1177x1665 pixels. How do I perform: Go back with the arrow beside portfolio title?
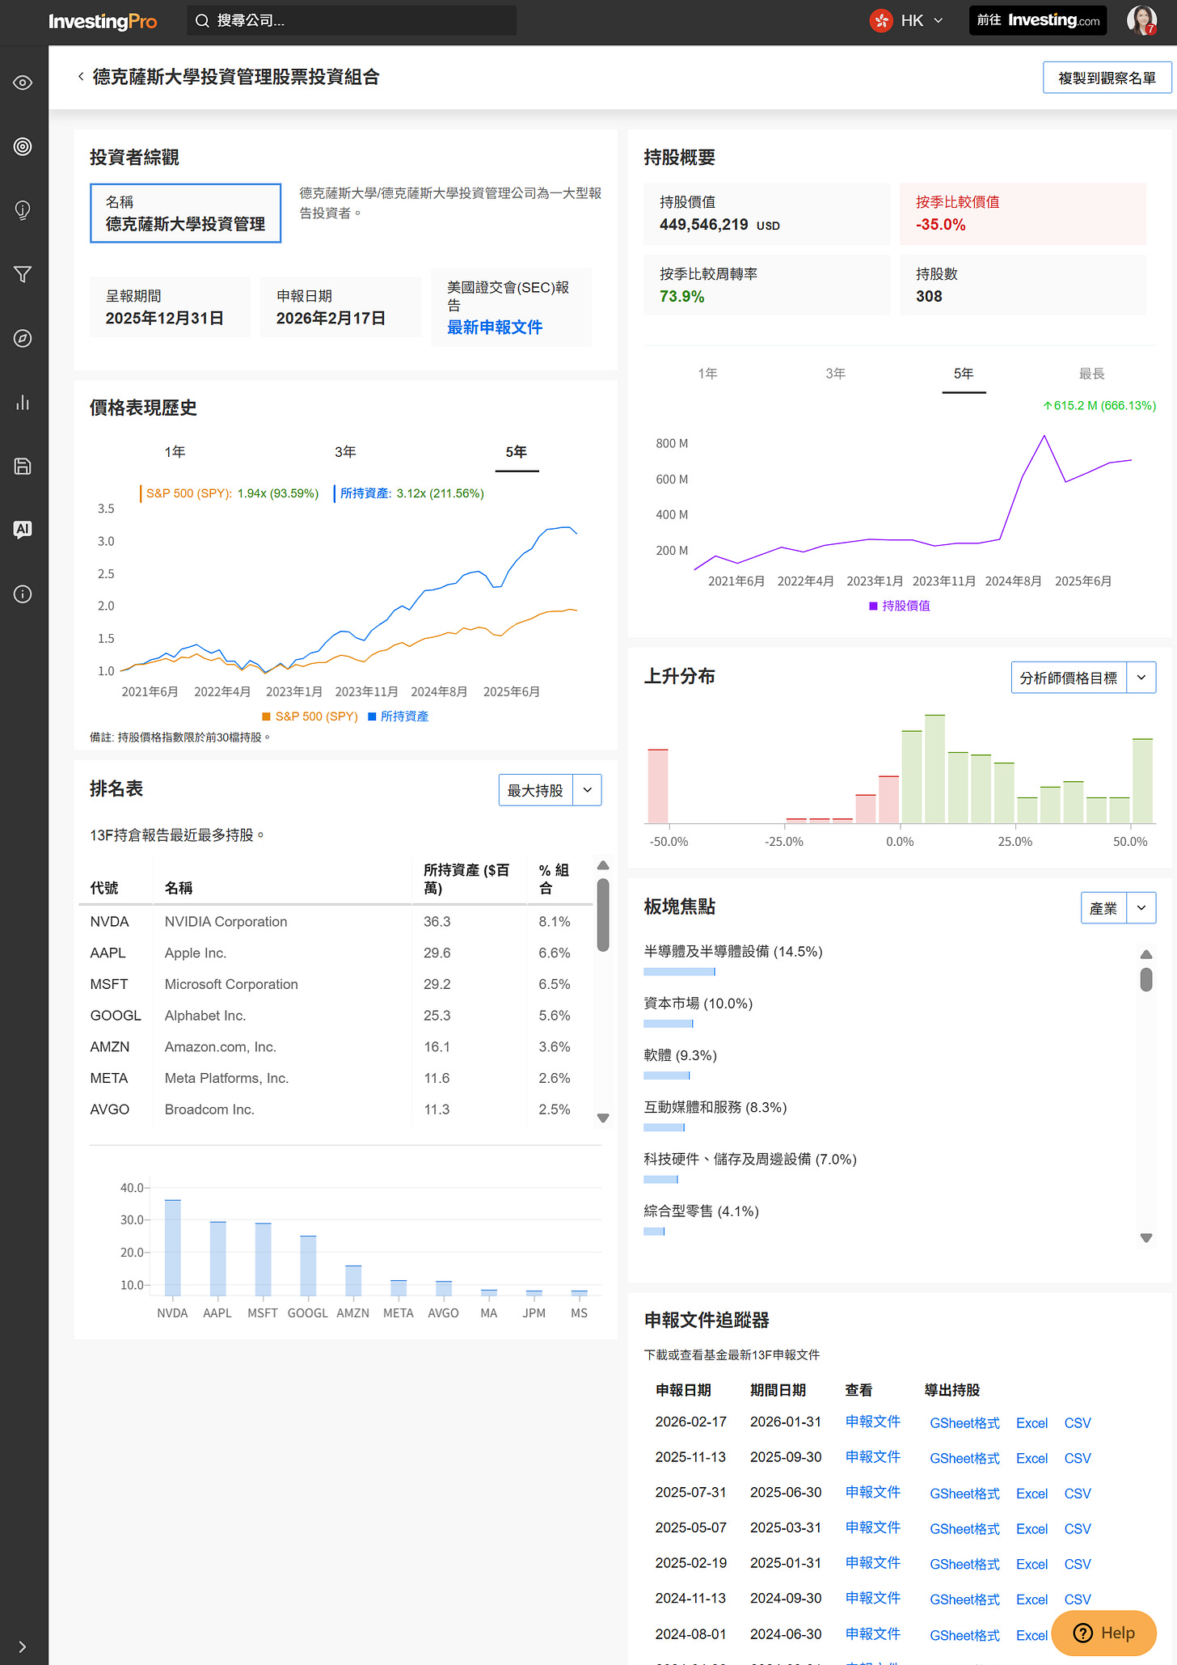pyautogui.click(x=81, y=77)
